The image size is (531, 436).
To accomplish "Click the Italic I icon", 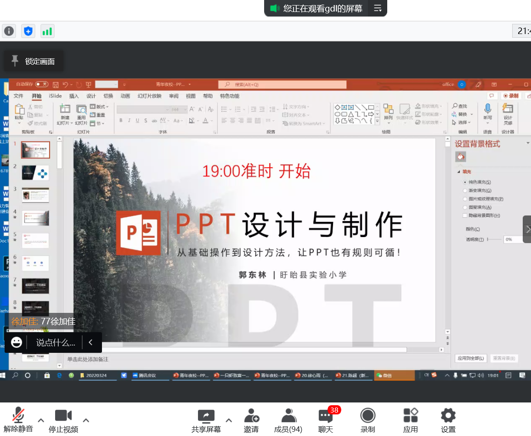I will coord(129,120).
